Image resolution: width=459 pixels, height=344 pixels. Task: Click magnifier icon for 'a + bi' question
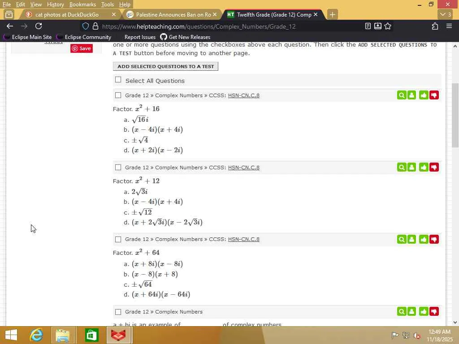(x=402, y=312)
